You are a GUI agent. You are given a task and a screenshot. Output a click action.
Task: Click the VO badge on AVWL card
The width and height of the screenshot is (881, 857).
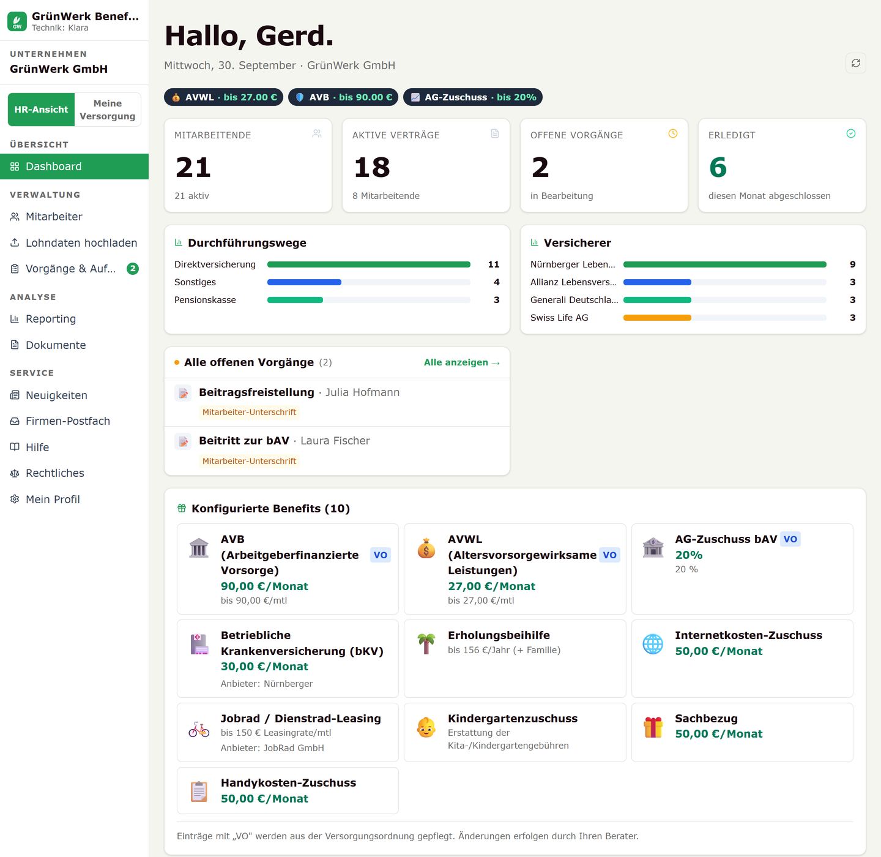tap(609, 555)
